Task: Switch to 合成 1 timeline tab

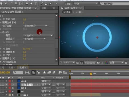Action: [12, 68]
